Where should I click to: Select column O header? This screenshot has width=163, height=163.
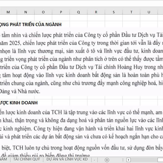(43, 12)
